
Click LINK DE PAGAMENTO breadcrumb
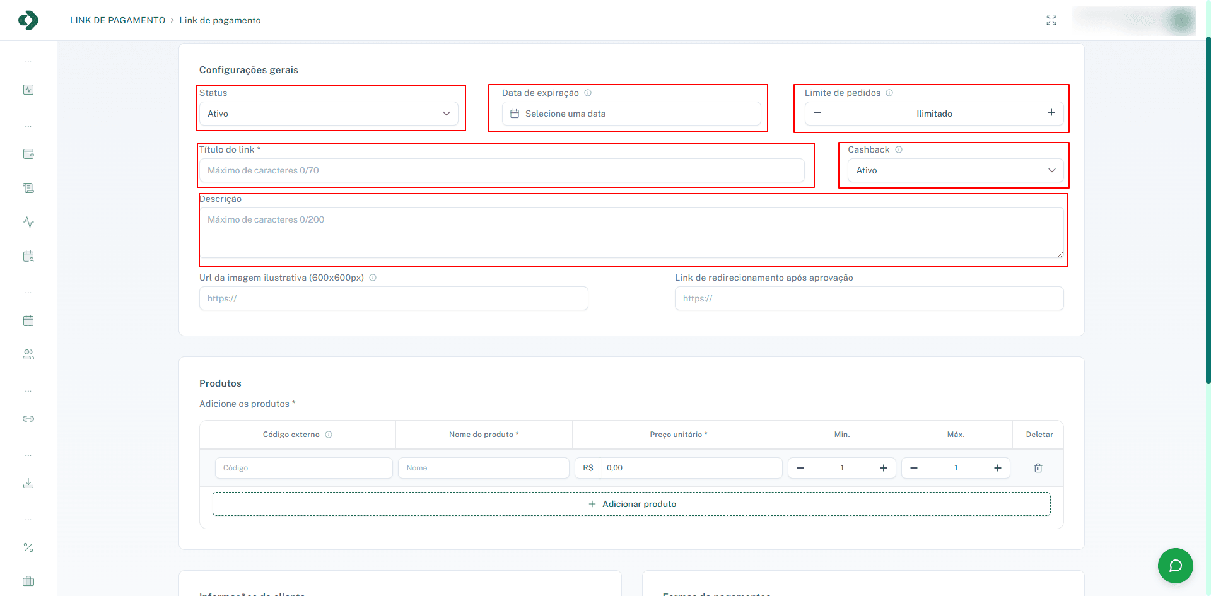click(117, 20)
